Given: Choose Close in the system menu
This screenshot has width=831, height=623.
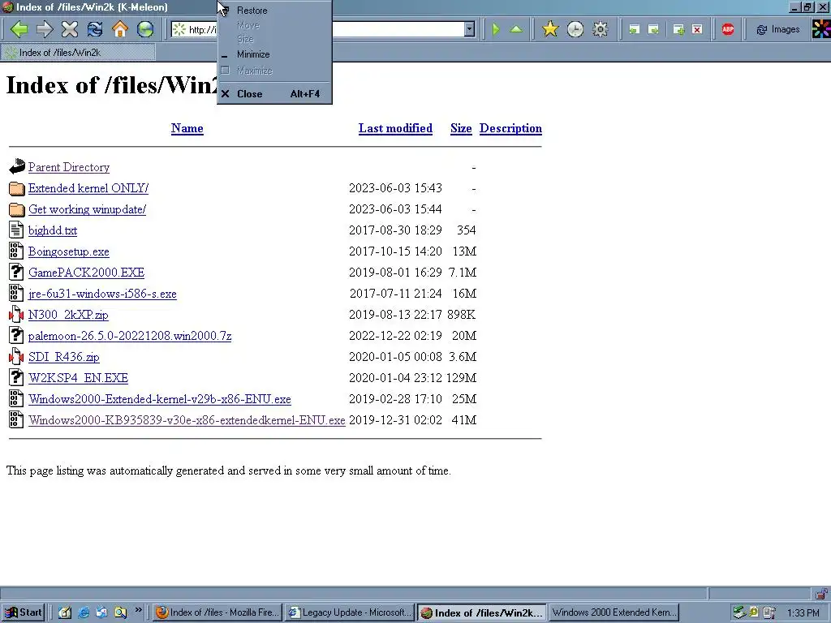Looking at the screenshot, I should [x=274, y=94].
